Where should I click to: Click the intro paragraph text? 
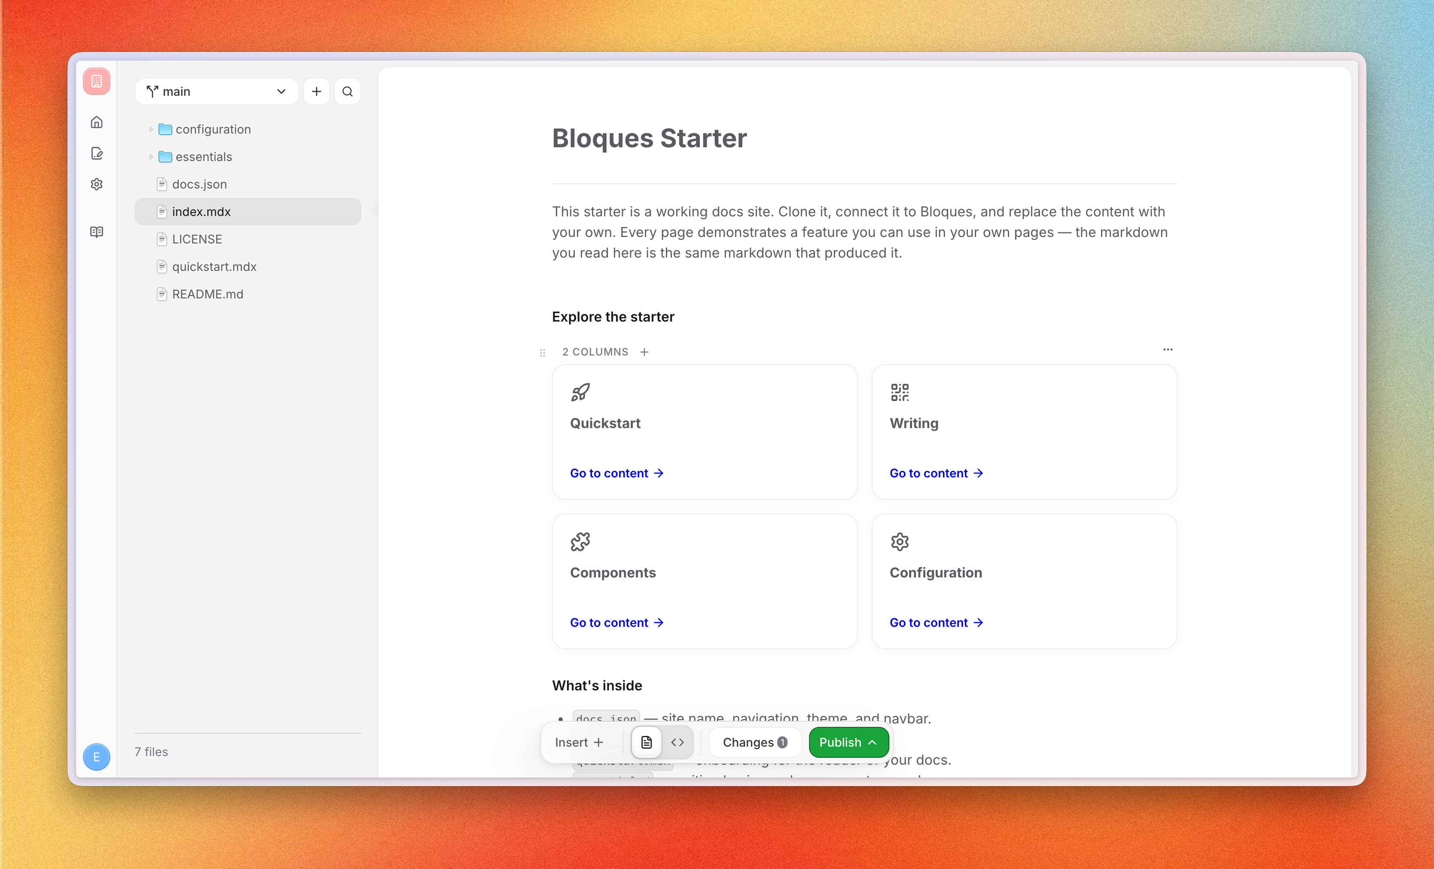[860, 233]
